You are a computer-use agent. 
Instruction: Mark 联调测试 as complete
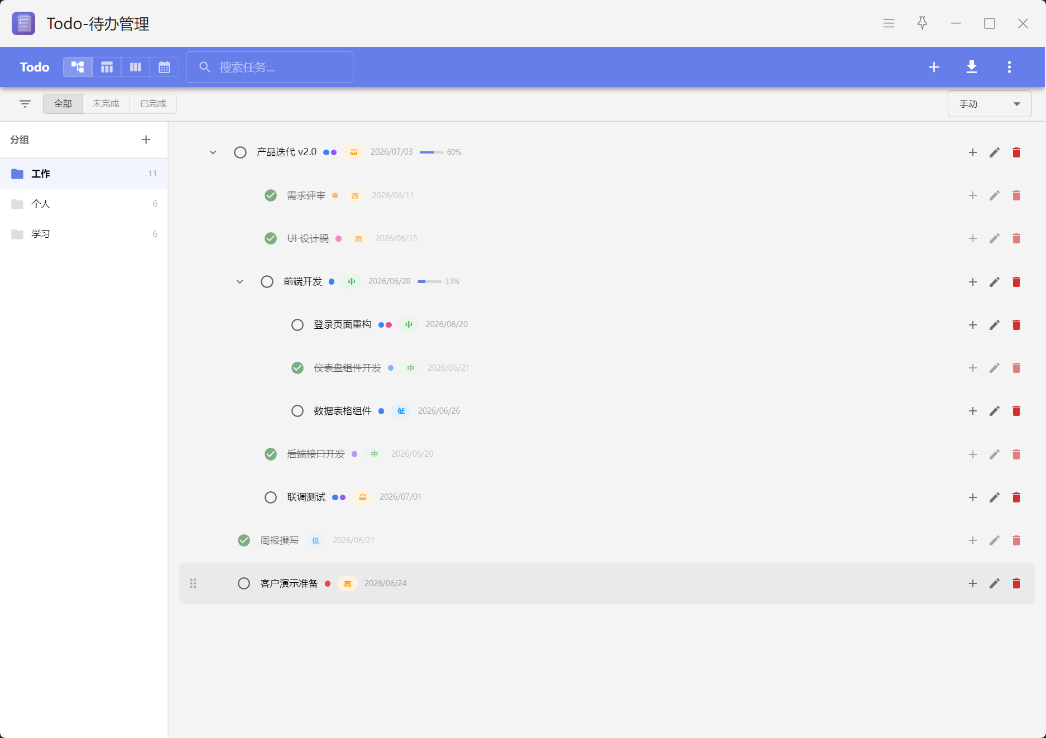(271, 497)
